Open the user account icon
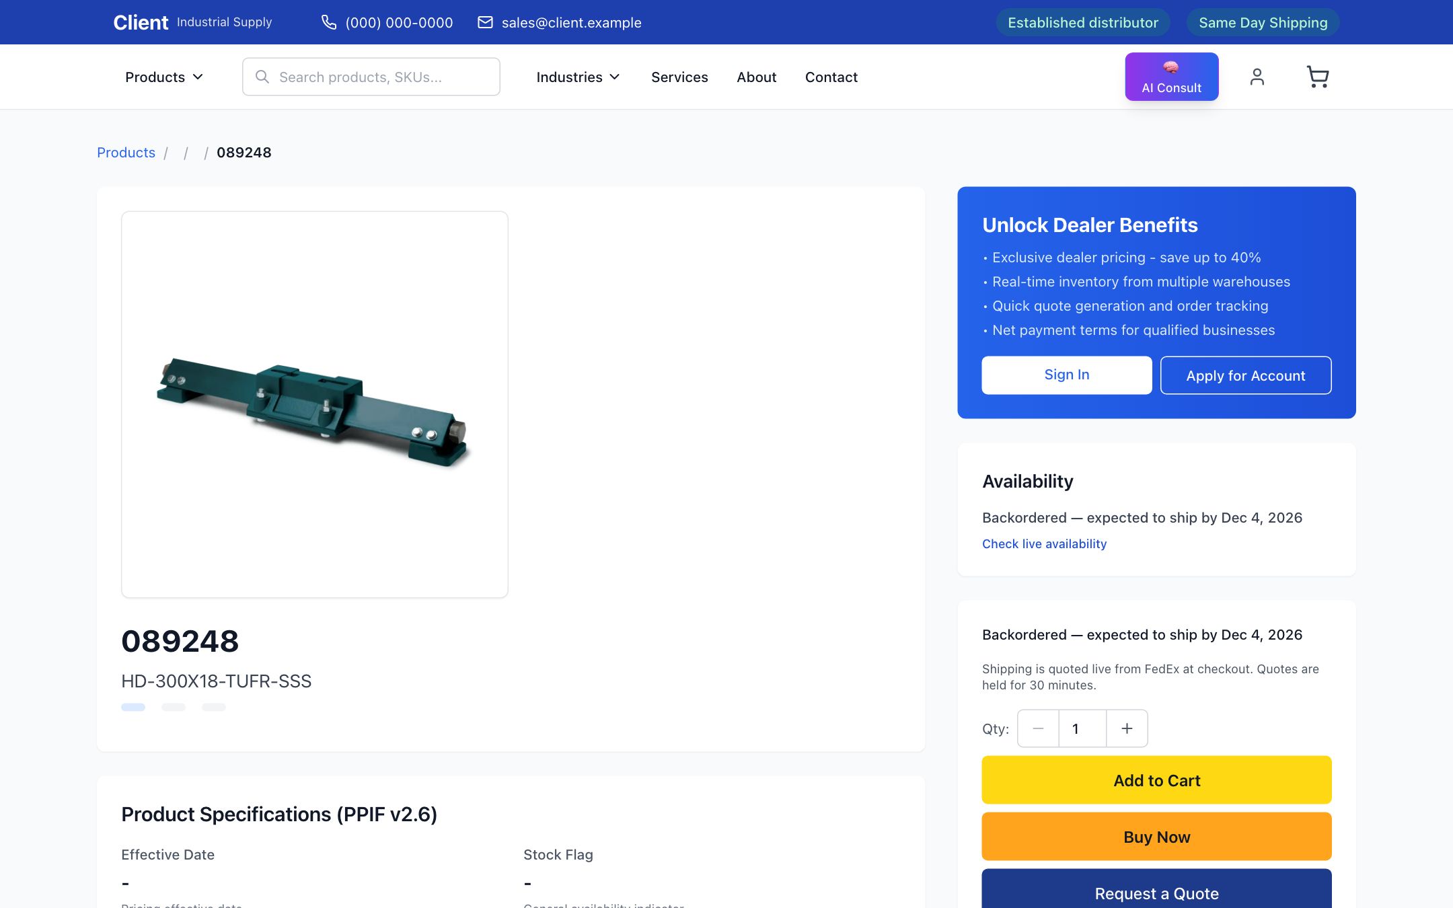Image resolution: width=1453 pixels, height=908 pixels. pos(1257,77)
